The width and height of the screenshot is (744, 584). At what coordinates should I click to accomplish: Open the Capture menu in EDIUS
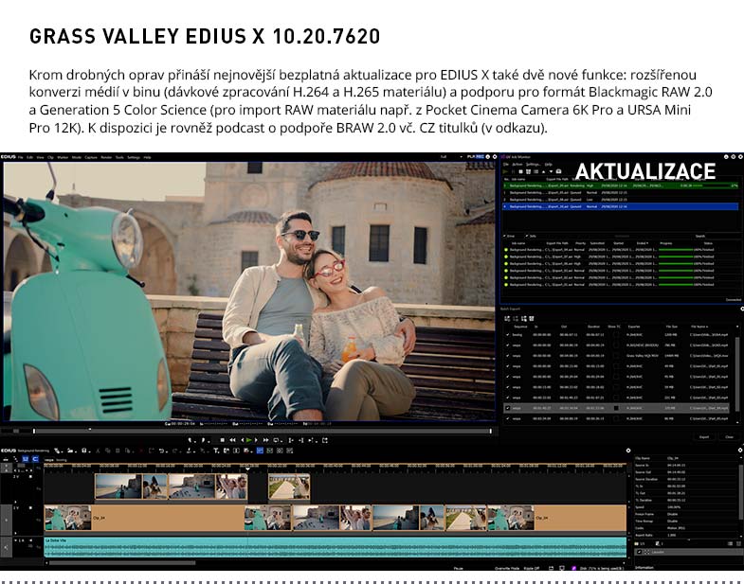coord(91,157)
